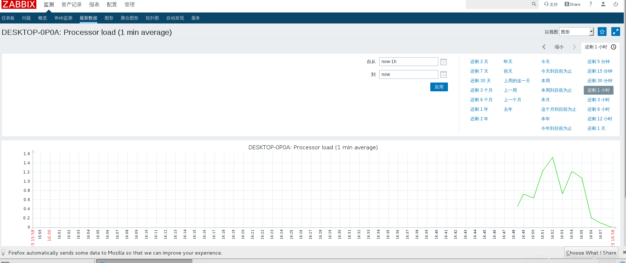Go to 服务 submenu
Viewport: 626px width, 263px height.
point(196,18)
